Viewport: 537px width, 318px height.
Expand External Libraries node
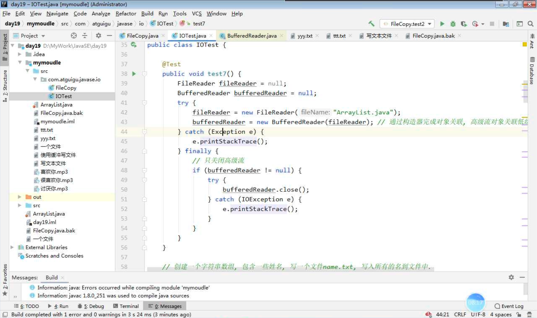click(12, 247)
